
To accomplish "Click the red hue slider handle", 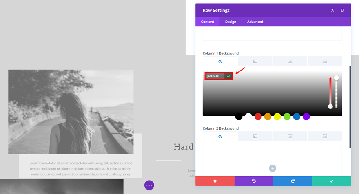I will [330, 106].
